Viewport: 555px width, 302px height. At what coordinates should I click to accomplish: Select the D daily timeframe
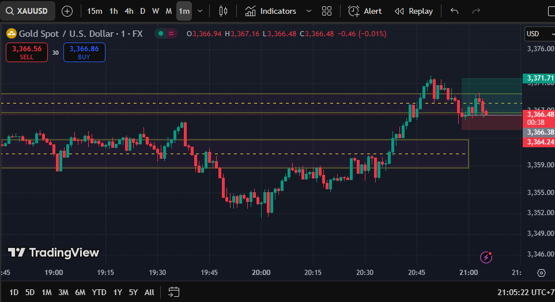coord(142,12)
